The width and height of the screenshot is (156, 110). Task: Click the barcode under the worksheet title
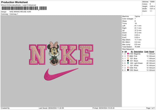24,8
